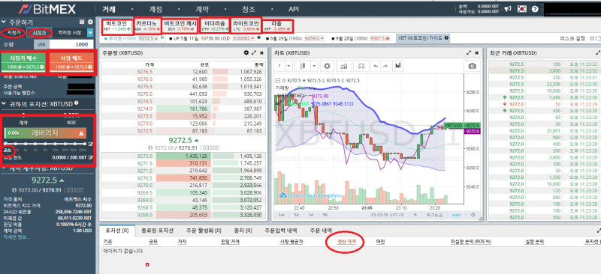Open the chart compare scales icon
The image size is (601, 274).
click(x=361, y=66)
